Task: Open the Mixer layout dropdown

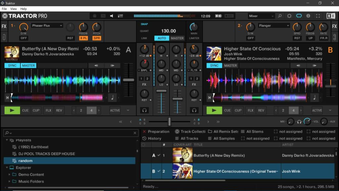Action: [261, 16]
